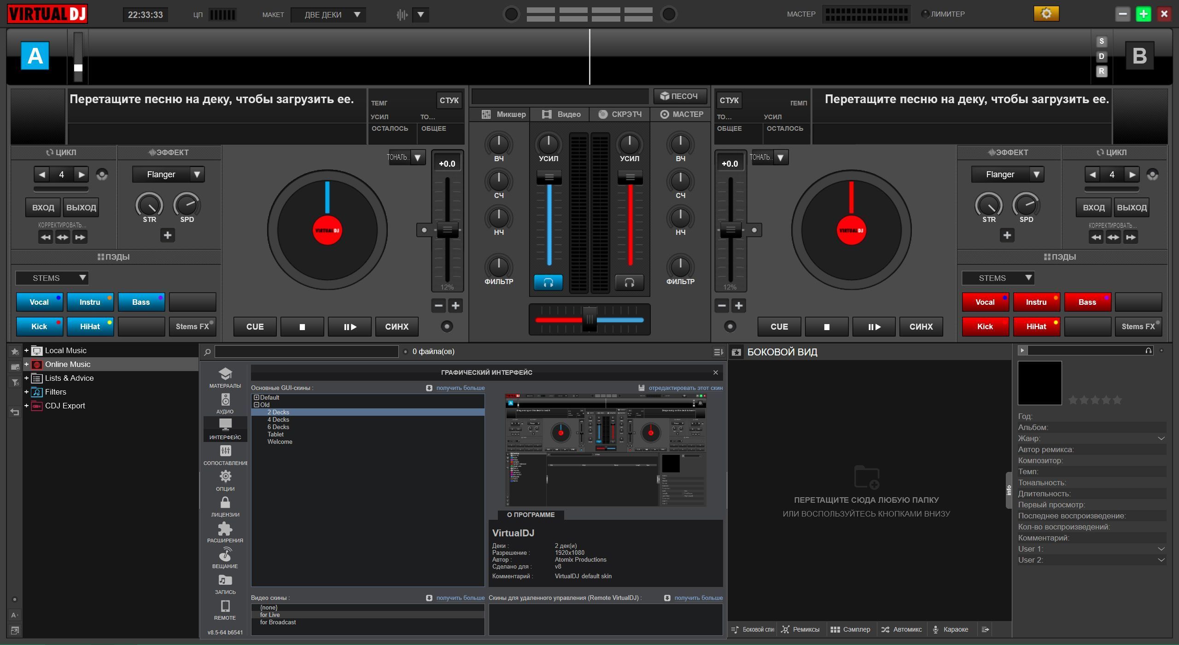Open the sideview options list icon
Screen dimensions: 1179x645
click(985, 629)
